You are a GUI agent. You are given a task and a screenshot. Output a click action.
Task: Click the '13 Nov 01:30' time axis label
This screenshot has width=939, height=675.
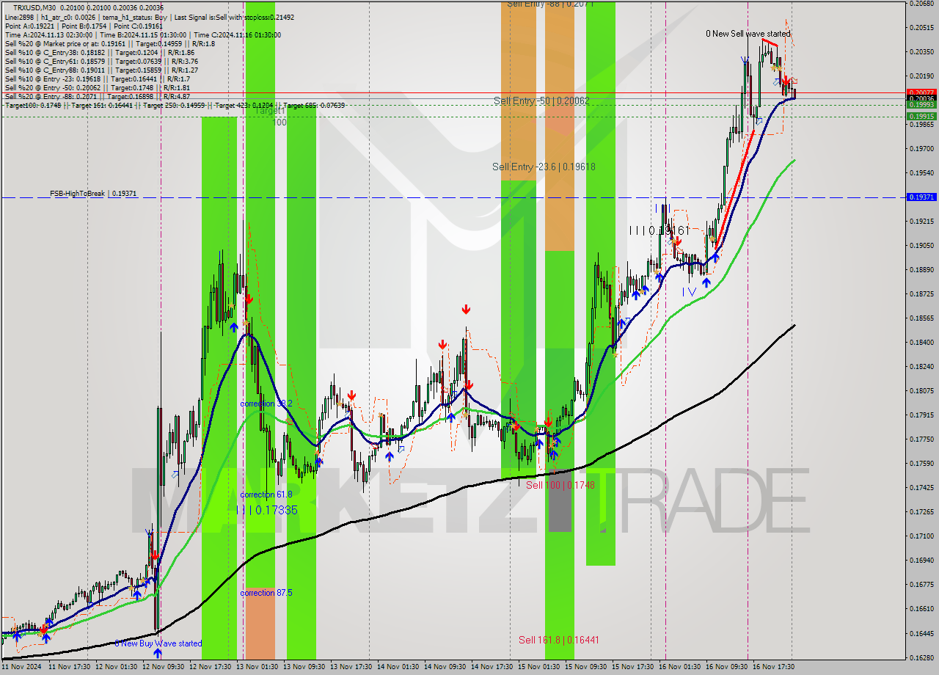(257, 667)
